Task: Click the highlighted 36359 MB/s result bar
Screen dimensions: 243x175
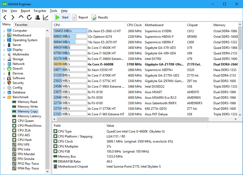Action: tap(70, 64)
